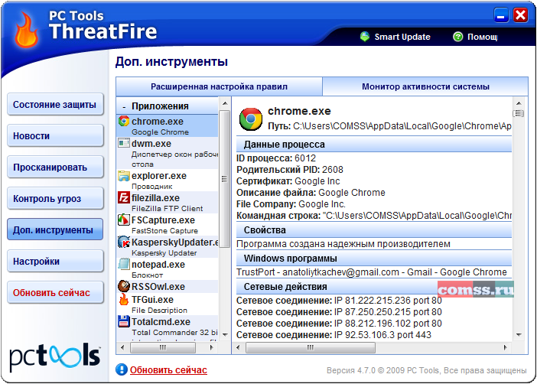Click connection IP 81.222.215.236 port 80

(x=339, y=301)
